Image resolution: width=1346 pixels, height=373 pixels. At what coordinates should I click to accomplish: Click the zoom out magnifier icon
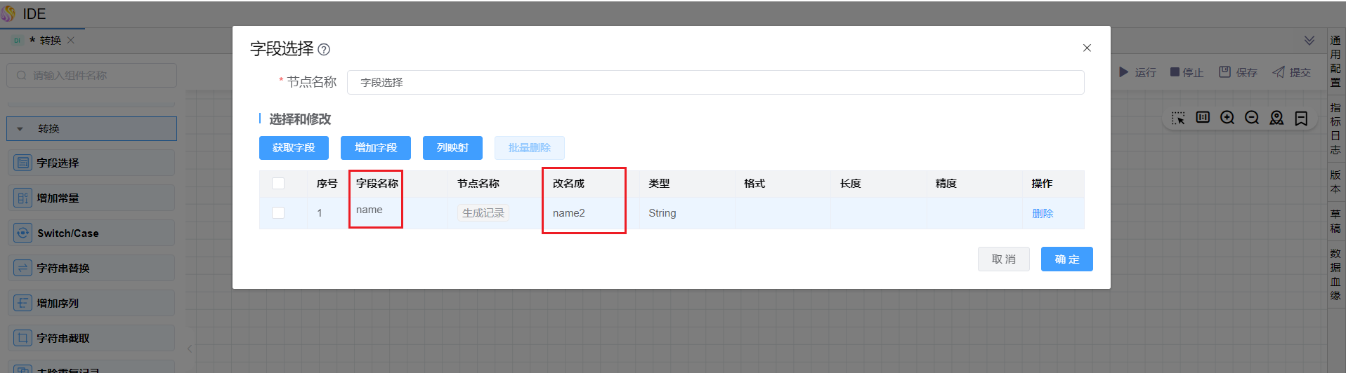click(1252, 118)
